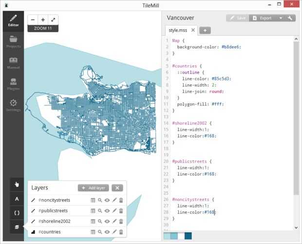The image size is (302, 244).
Task: Edit the #publicstreets layer
Action: (x=114, y=211)
